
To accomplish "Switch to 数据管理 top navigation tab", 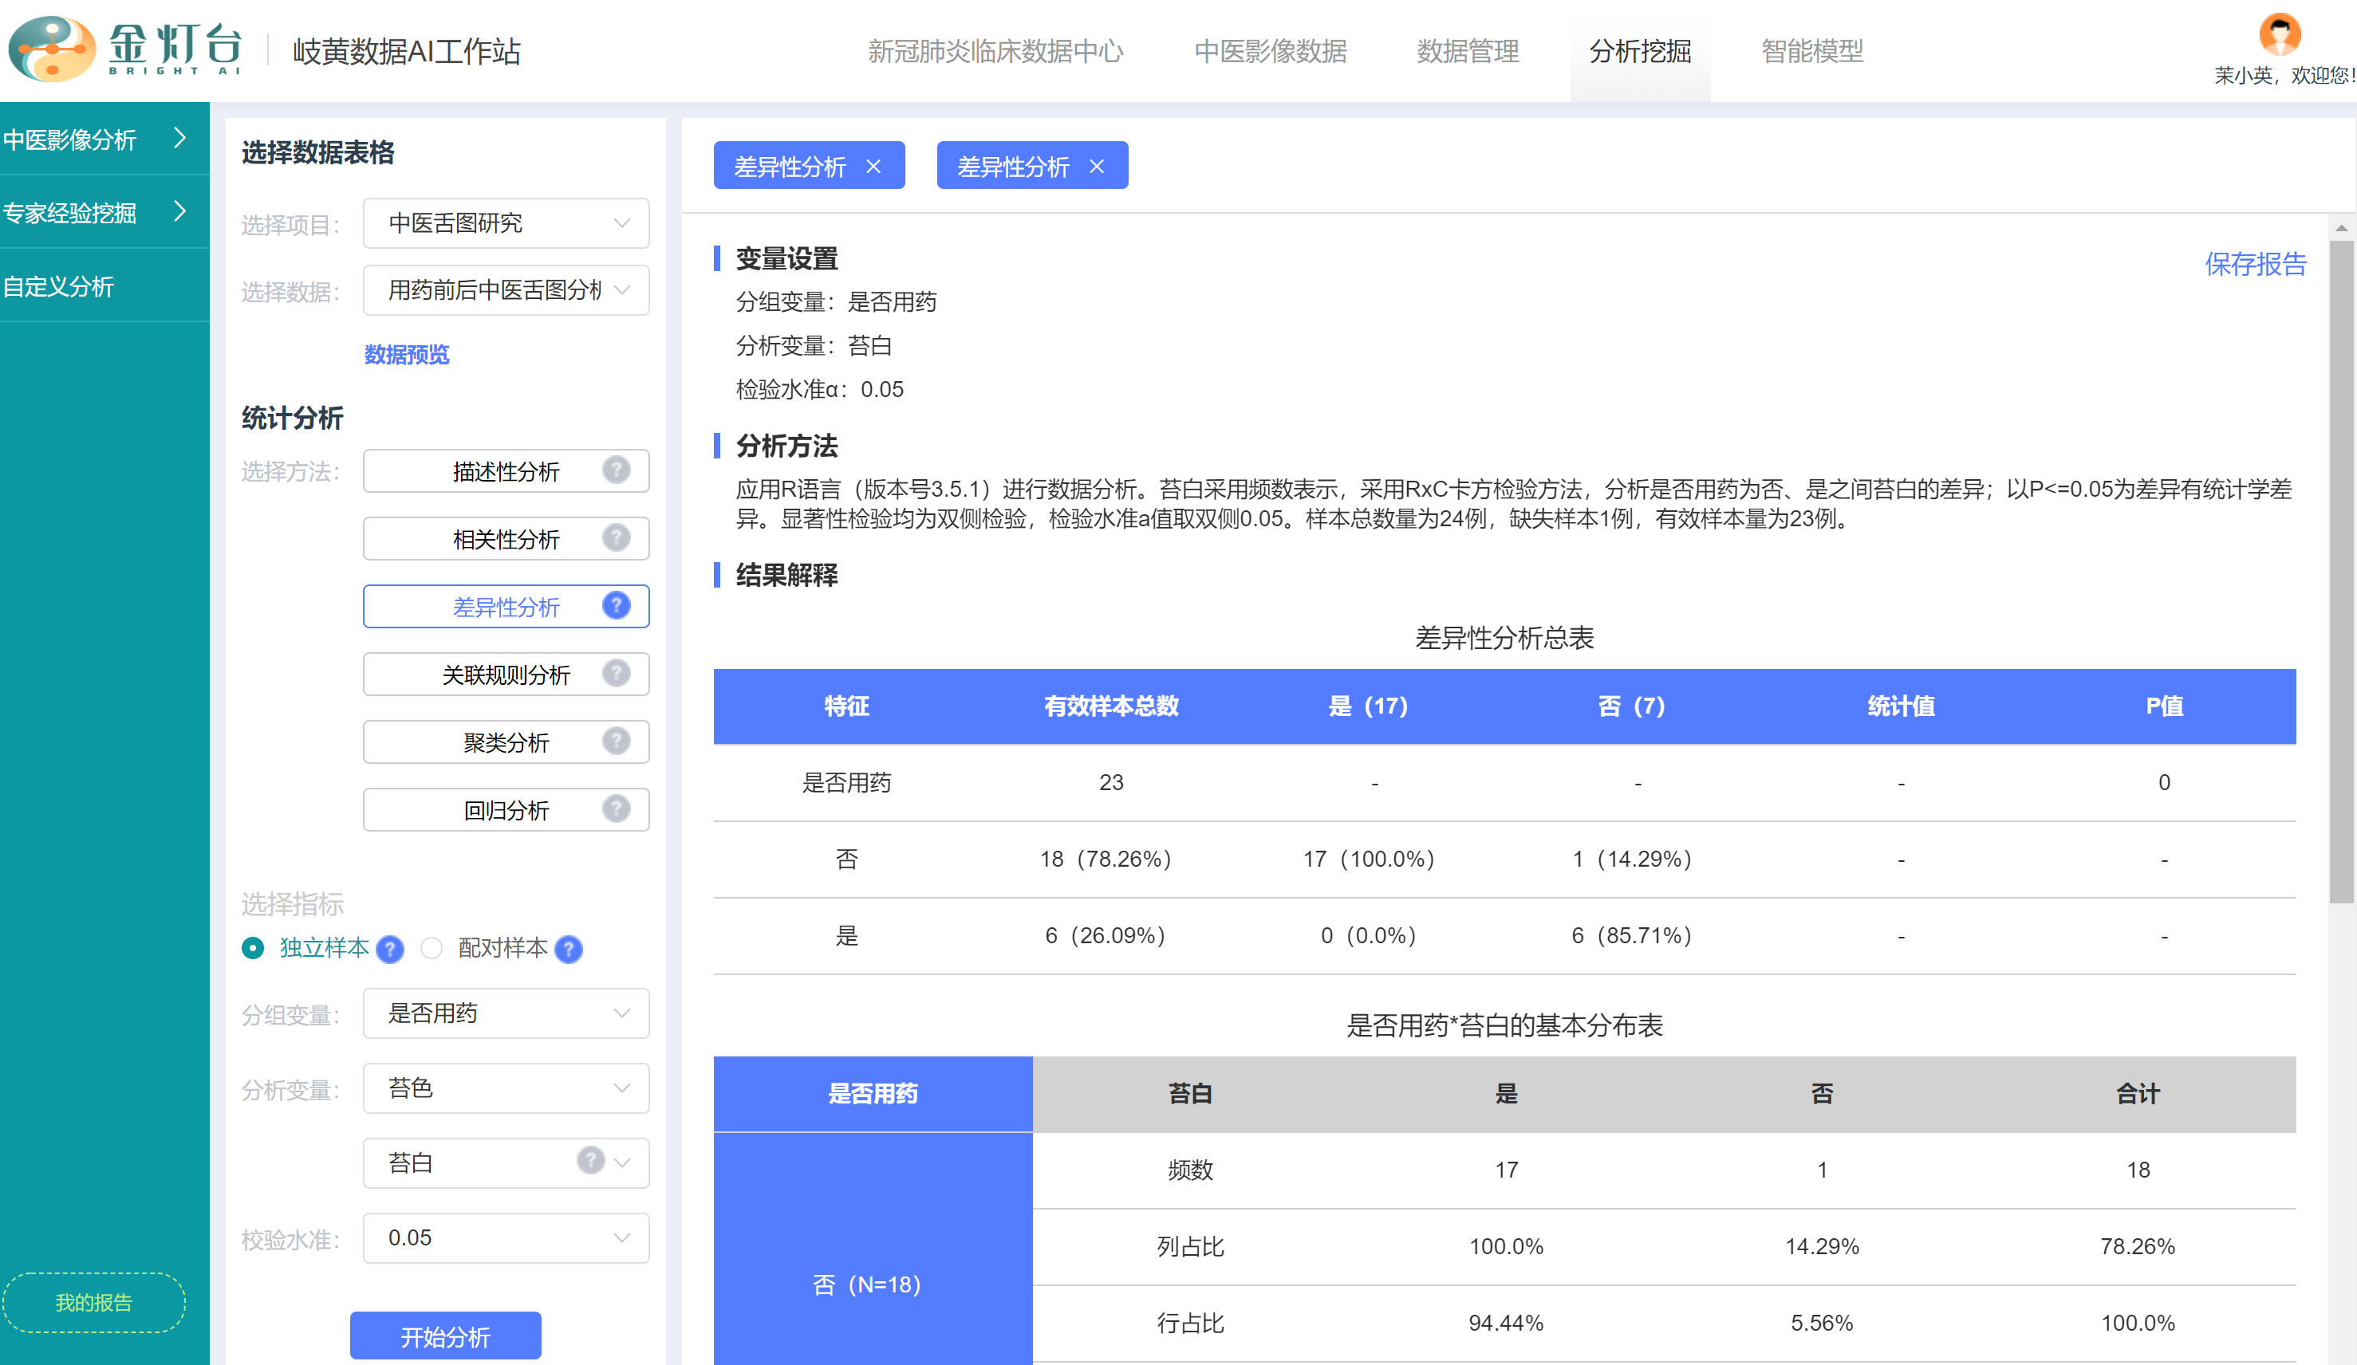I will [x=1467, y=51].
